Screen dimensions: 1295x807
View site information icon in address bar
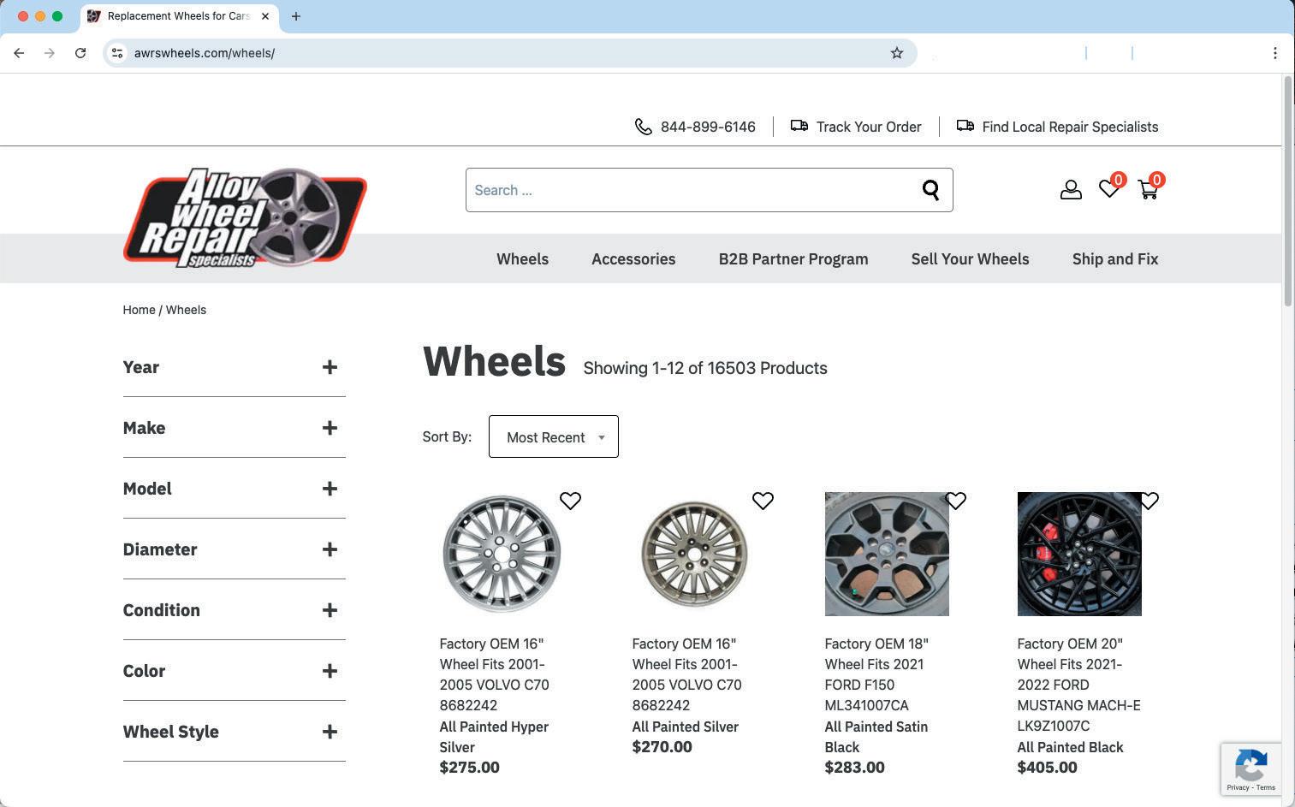(117, 53)
